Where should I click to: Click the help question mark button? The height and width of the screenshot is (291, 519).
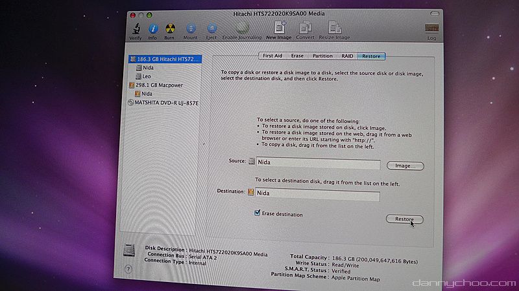pyautogui.click(x=128, y=269)
